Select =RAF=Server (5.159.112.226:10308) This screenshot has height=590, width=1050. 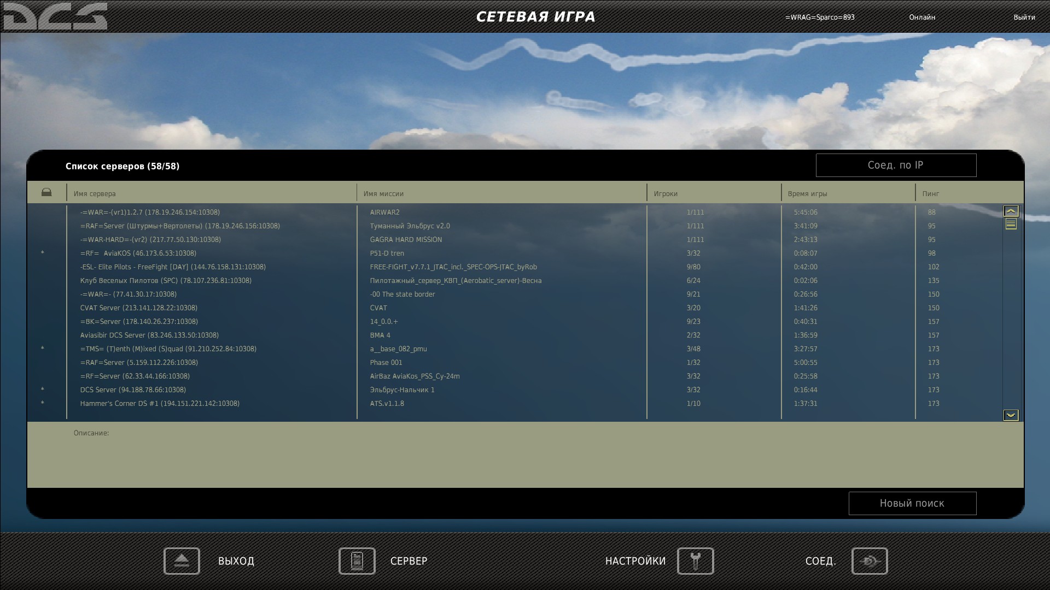pyautogui.click(x=139, y=362)
